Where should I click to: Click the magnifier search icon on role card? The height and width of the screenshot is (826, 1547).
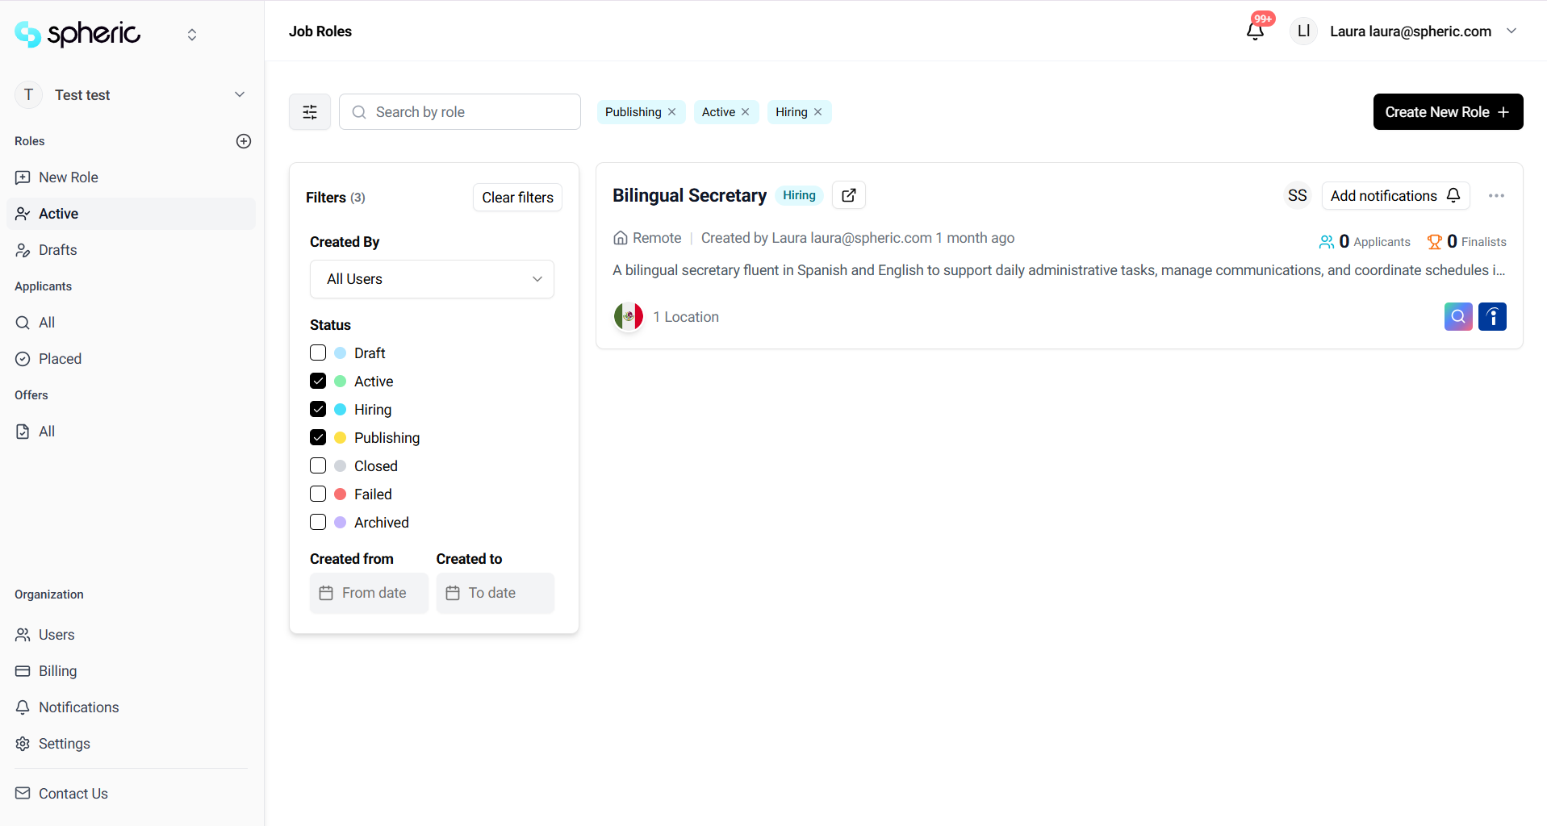1457,317
